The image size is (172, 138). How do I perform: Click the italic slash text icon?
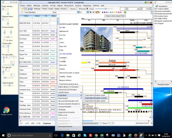[93, 12]
